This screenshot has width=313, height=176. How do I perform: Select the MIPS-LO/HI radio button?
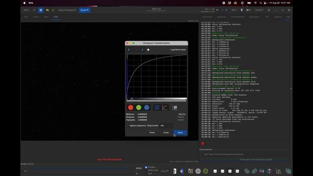146,171
